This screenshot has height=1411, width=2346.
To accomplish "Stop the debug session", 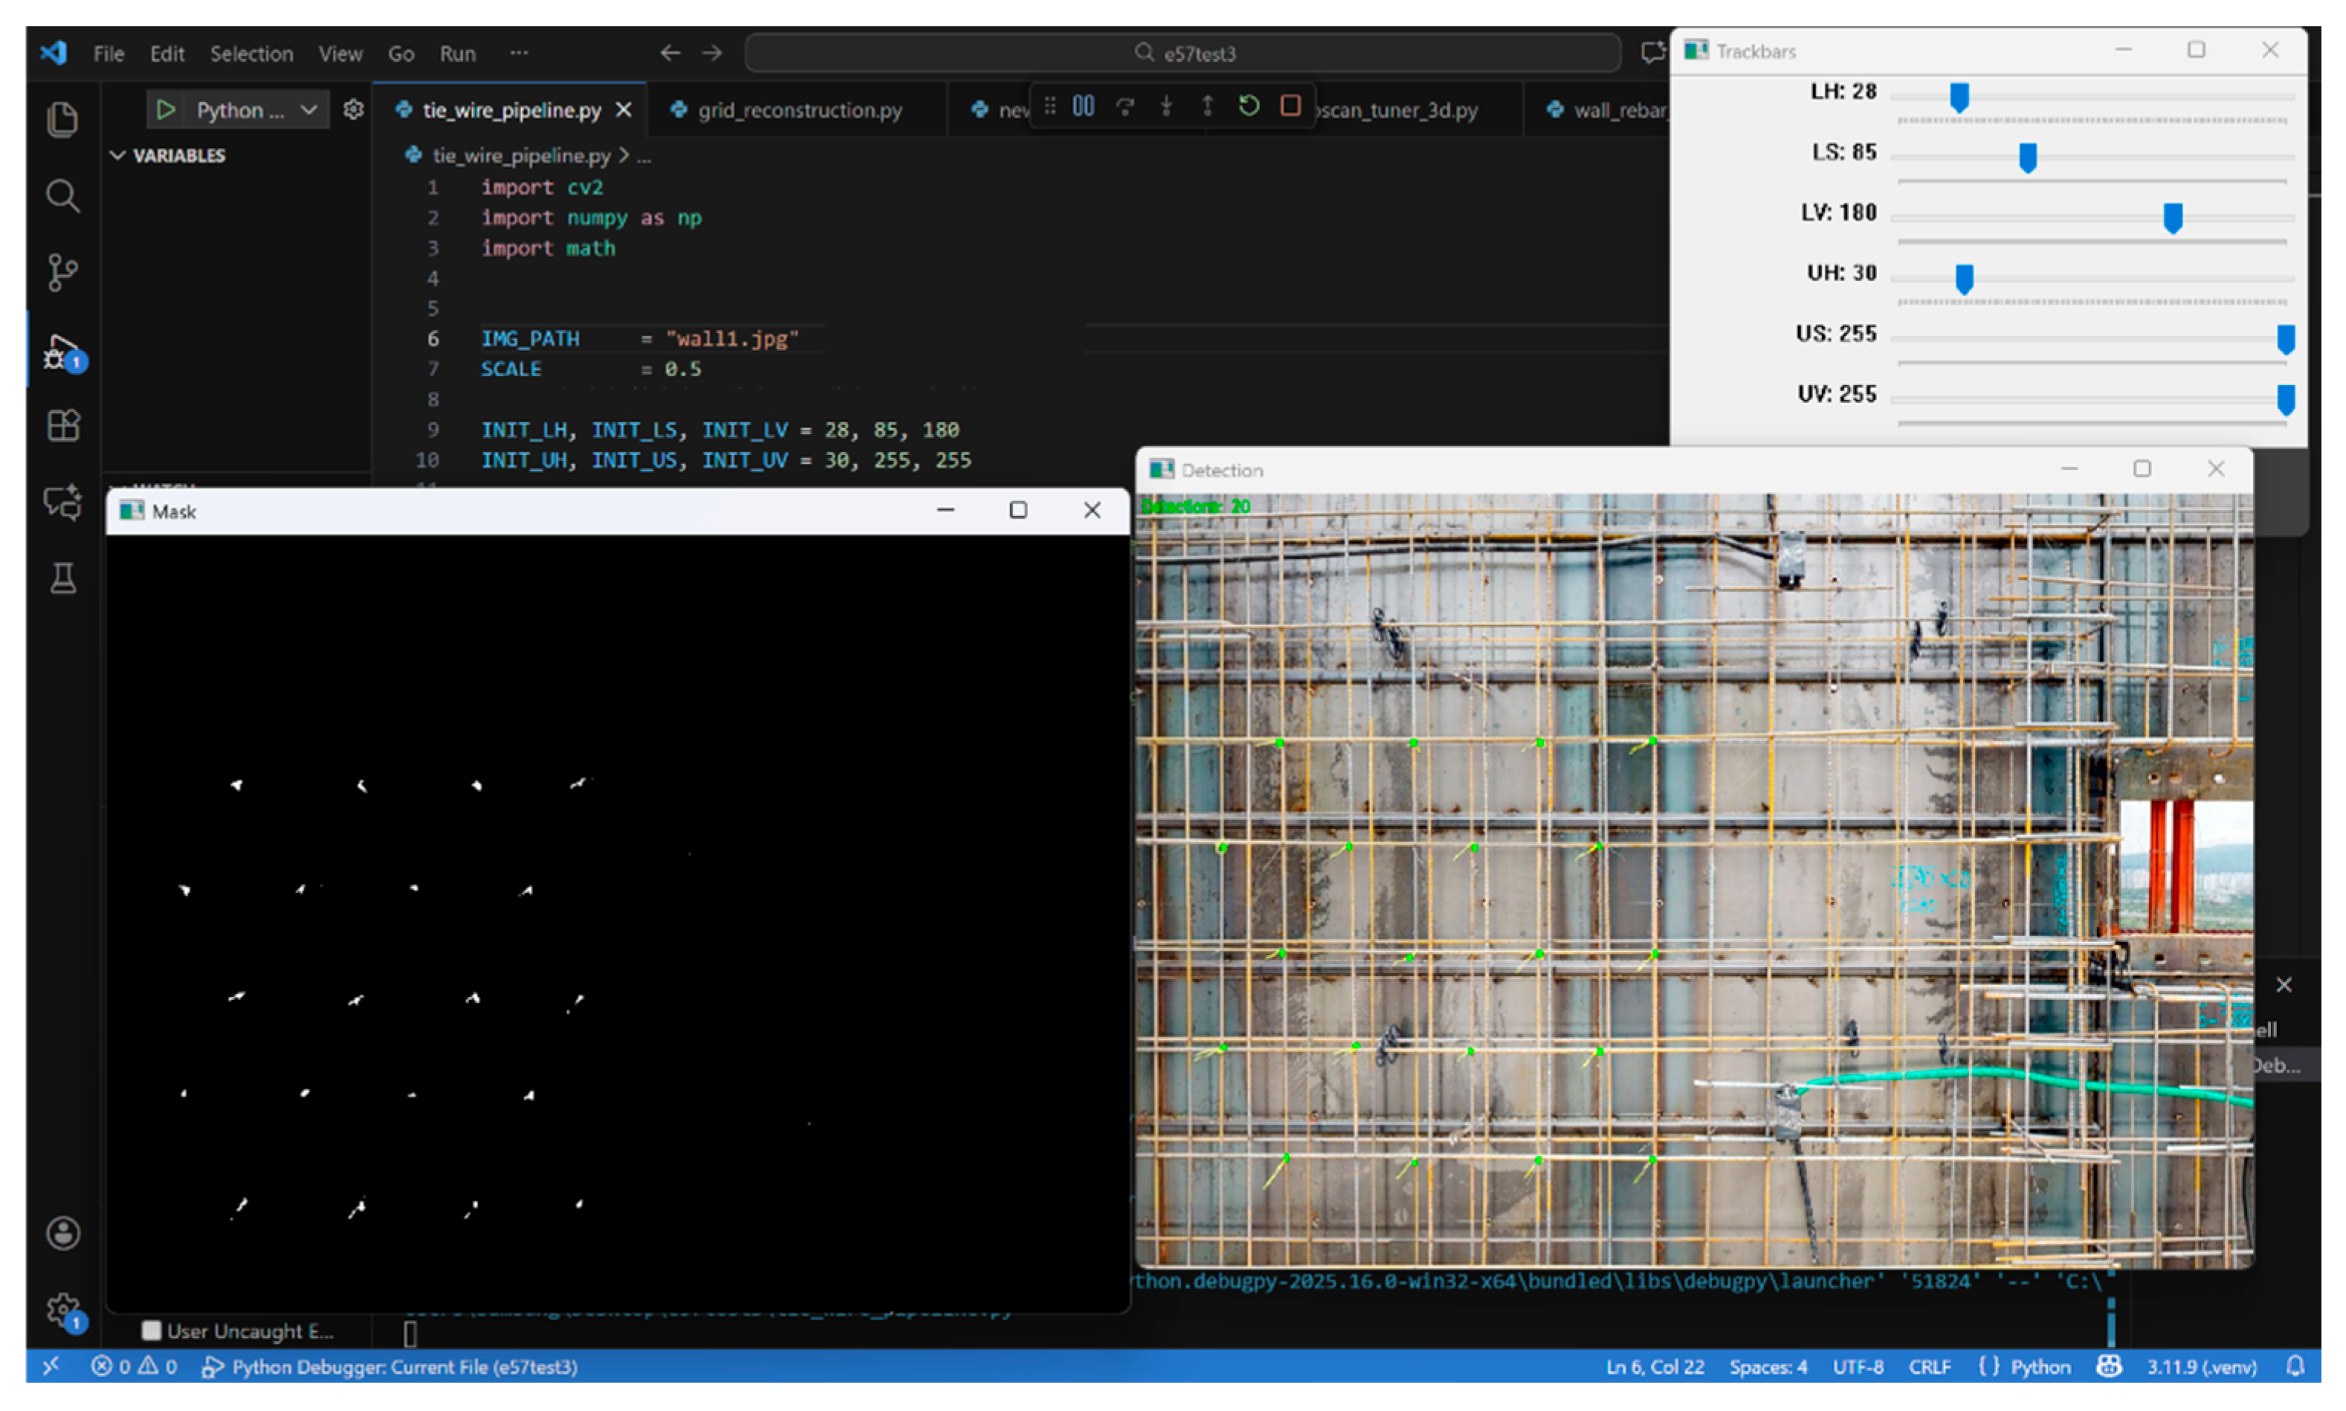I will point(1290,106).
